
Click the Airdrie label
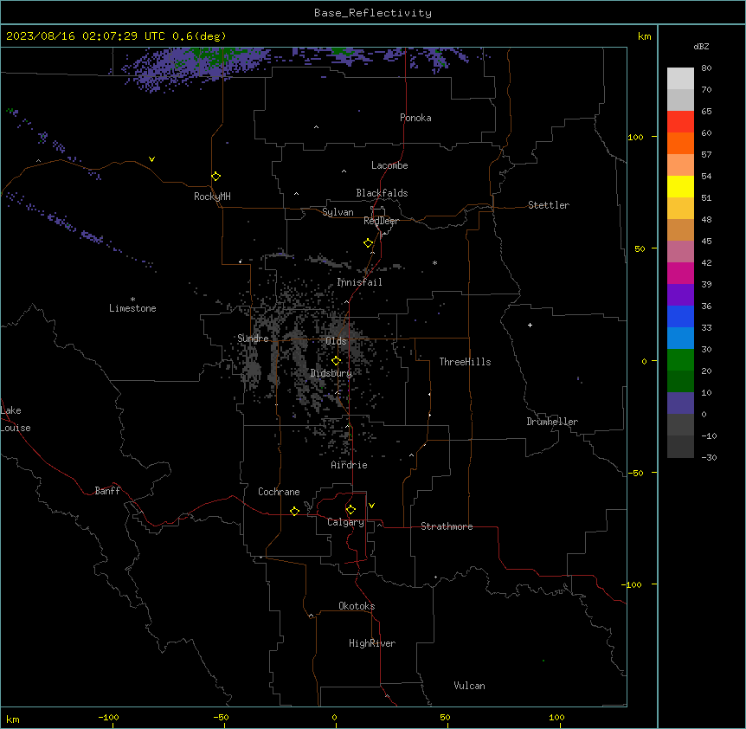click(x=349, y=465)
